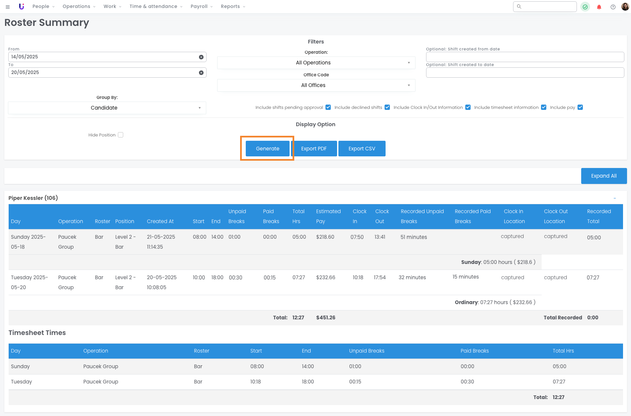Clear the From date field
The width and height of the screenshot is (631, 416).
coord(201,57)
